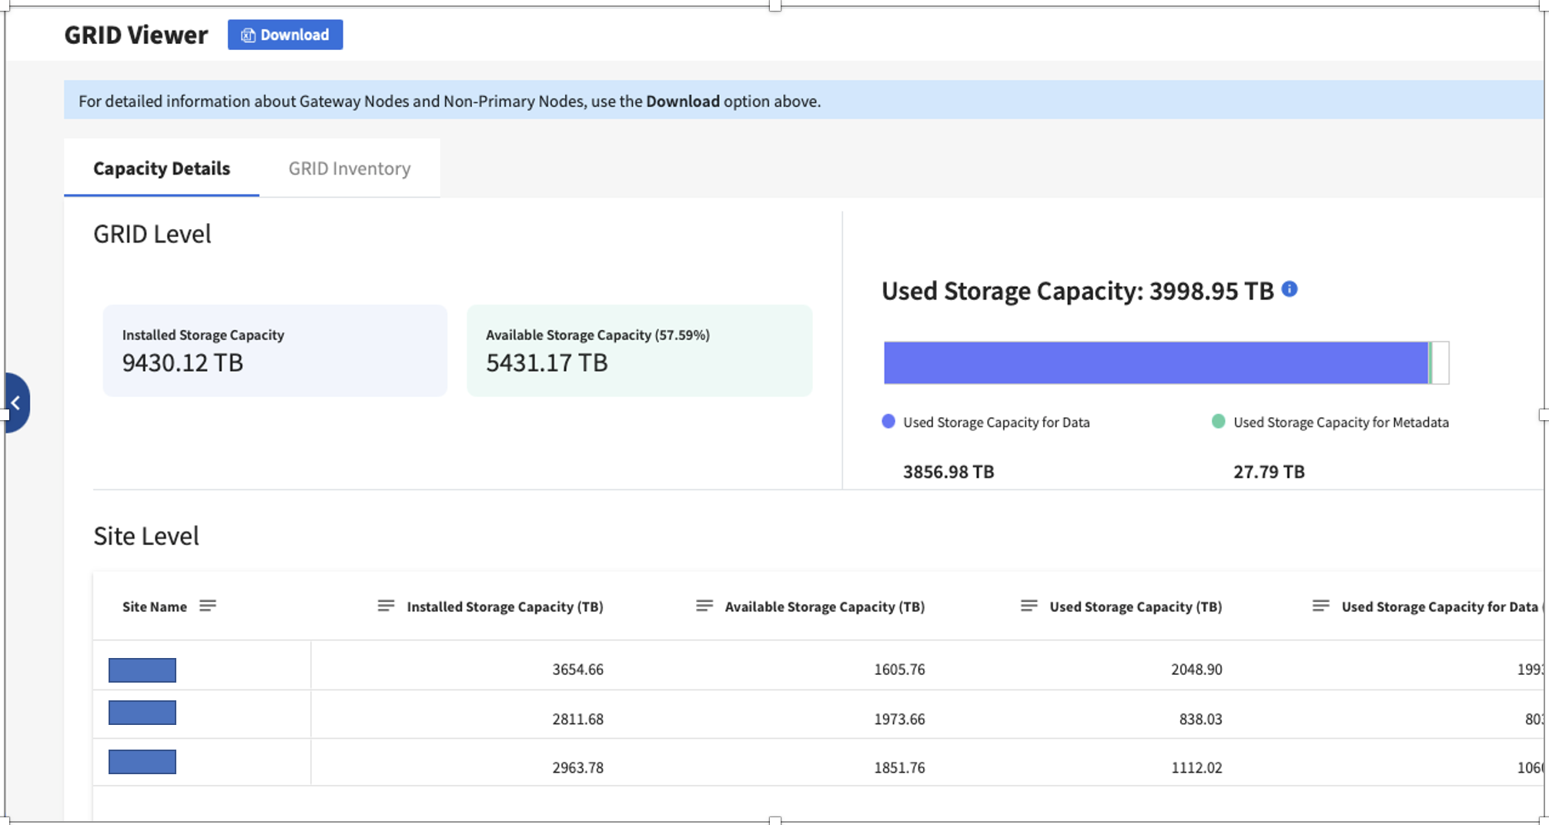Click the blue used storage data bar

pos(1155,362)
